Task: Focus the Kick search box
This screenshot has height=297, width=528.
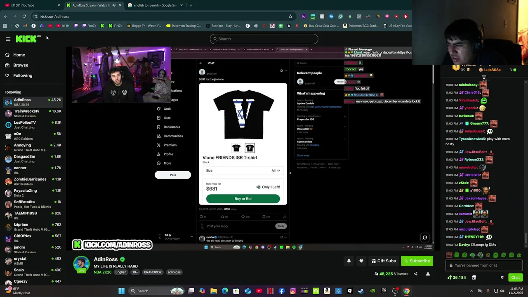Action: (264, 39)
